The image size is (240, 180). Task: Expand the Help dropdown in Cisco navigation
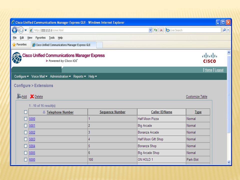92,76
